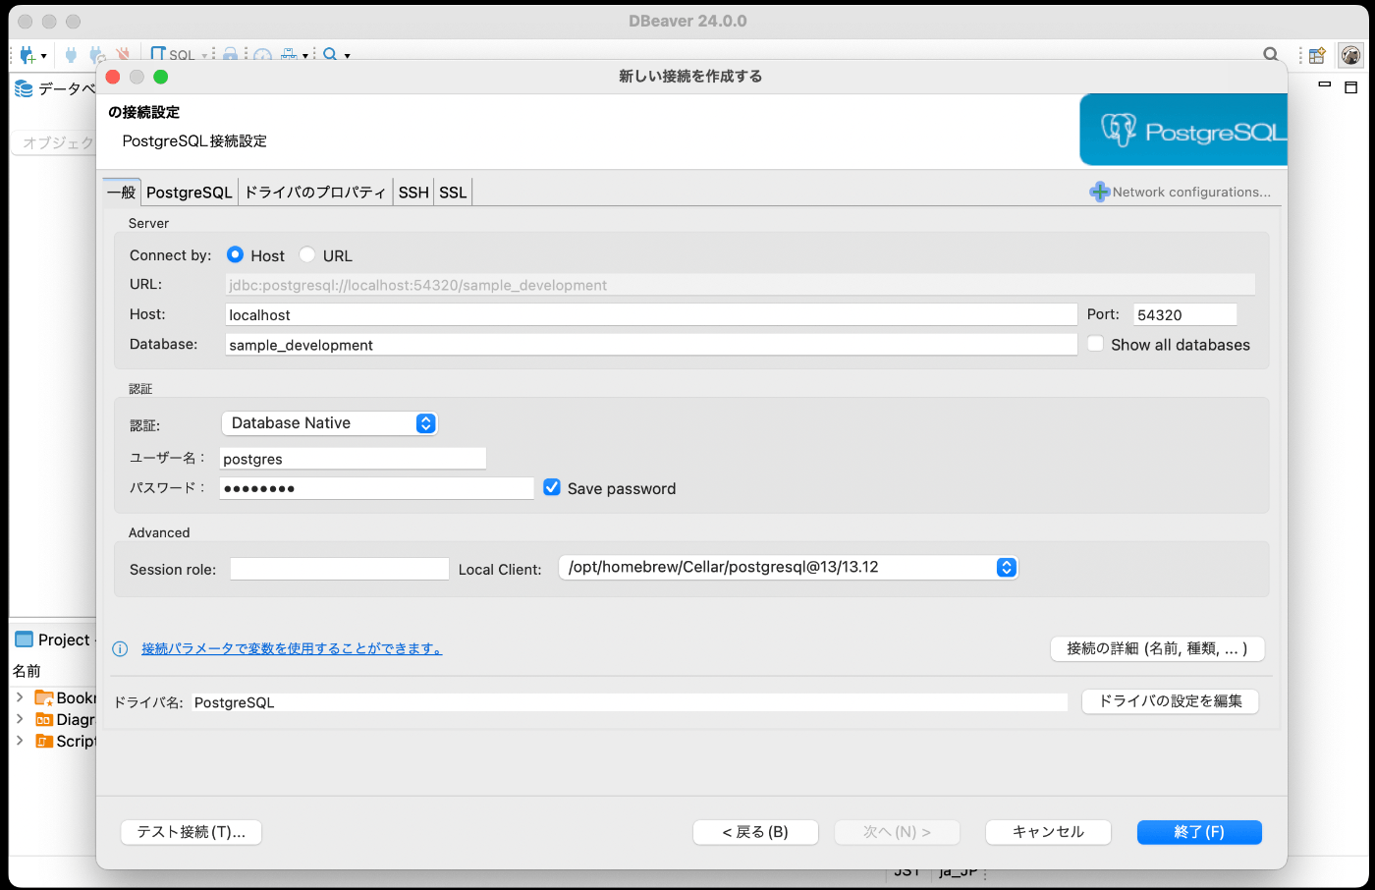Image resolution: width=1375 pixels, height=890 pixels.
Task: Click the キャンセル button
Action: 1048,832
